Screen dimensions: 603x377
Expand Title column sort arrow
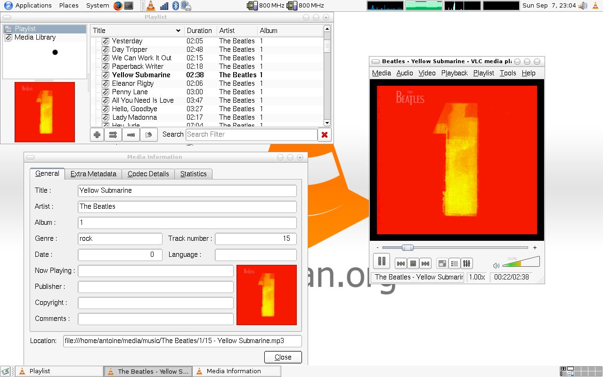pyautogui.click(x=178, y=31)
